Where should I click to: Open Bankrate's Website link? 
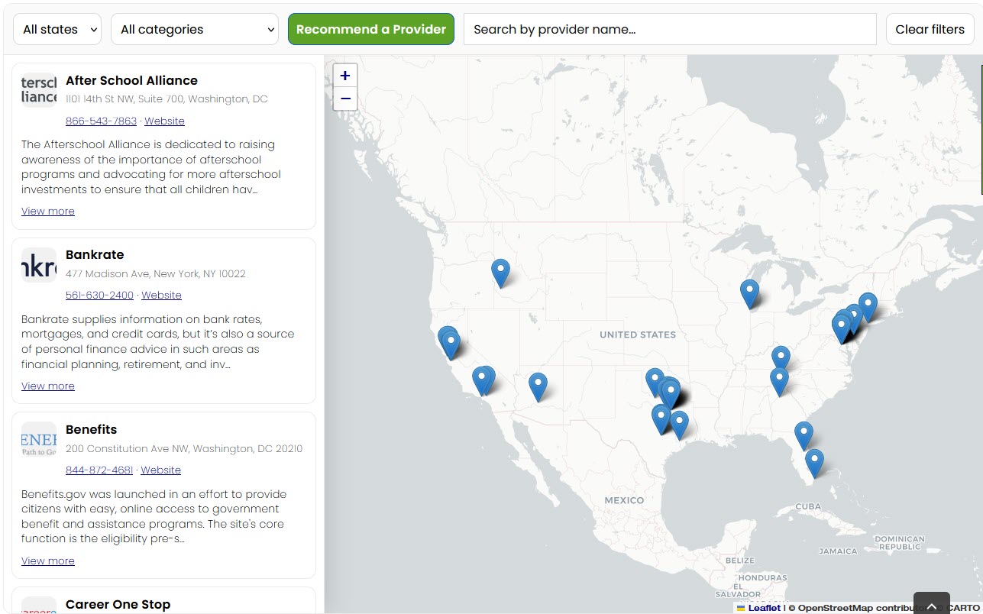[161, 295]
